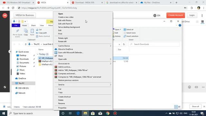This screenshot has height=116, width=206.
Task: Select Network in navigation pane
Action: 22,93
